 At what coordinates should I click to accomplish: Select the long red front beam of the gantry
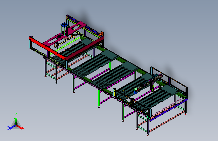click(x=47, y=48)
